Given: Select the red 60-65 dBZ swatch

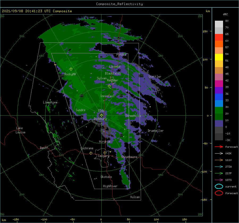Looking at the screenshot, I should (x=219, y=37).
